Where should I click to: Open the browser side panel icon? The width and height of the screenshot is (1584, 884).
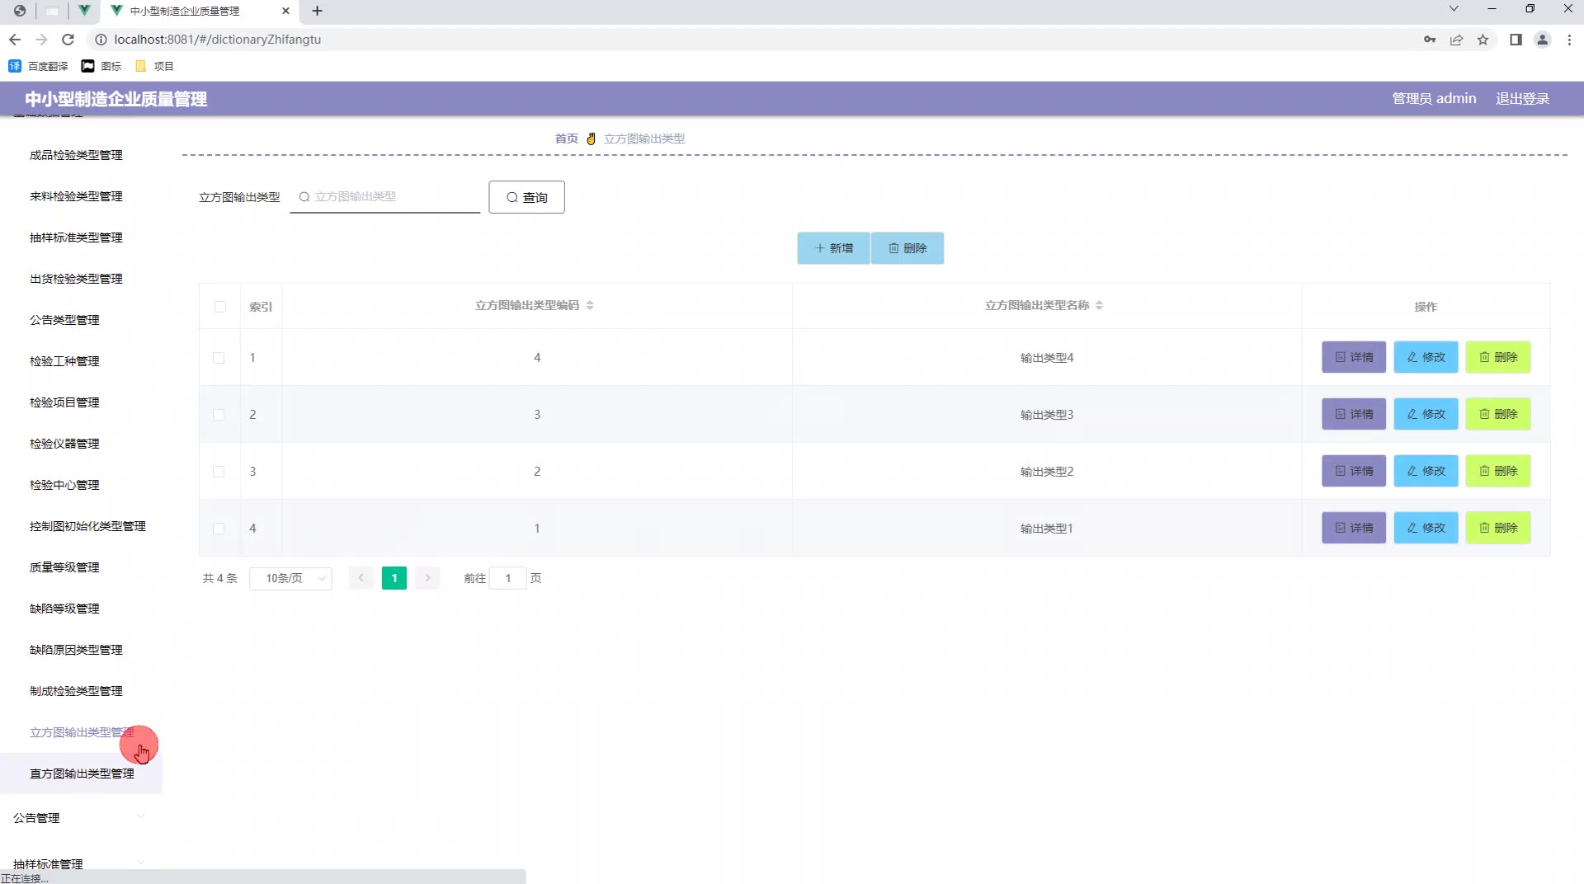1516,40
